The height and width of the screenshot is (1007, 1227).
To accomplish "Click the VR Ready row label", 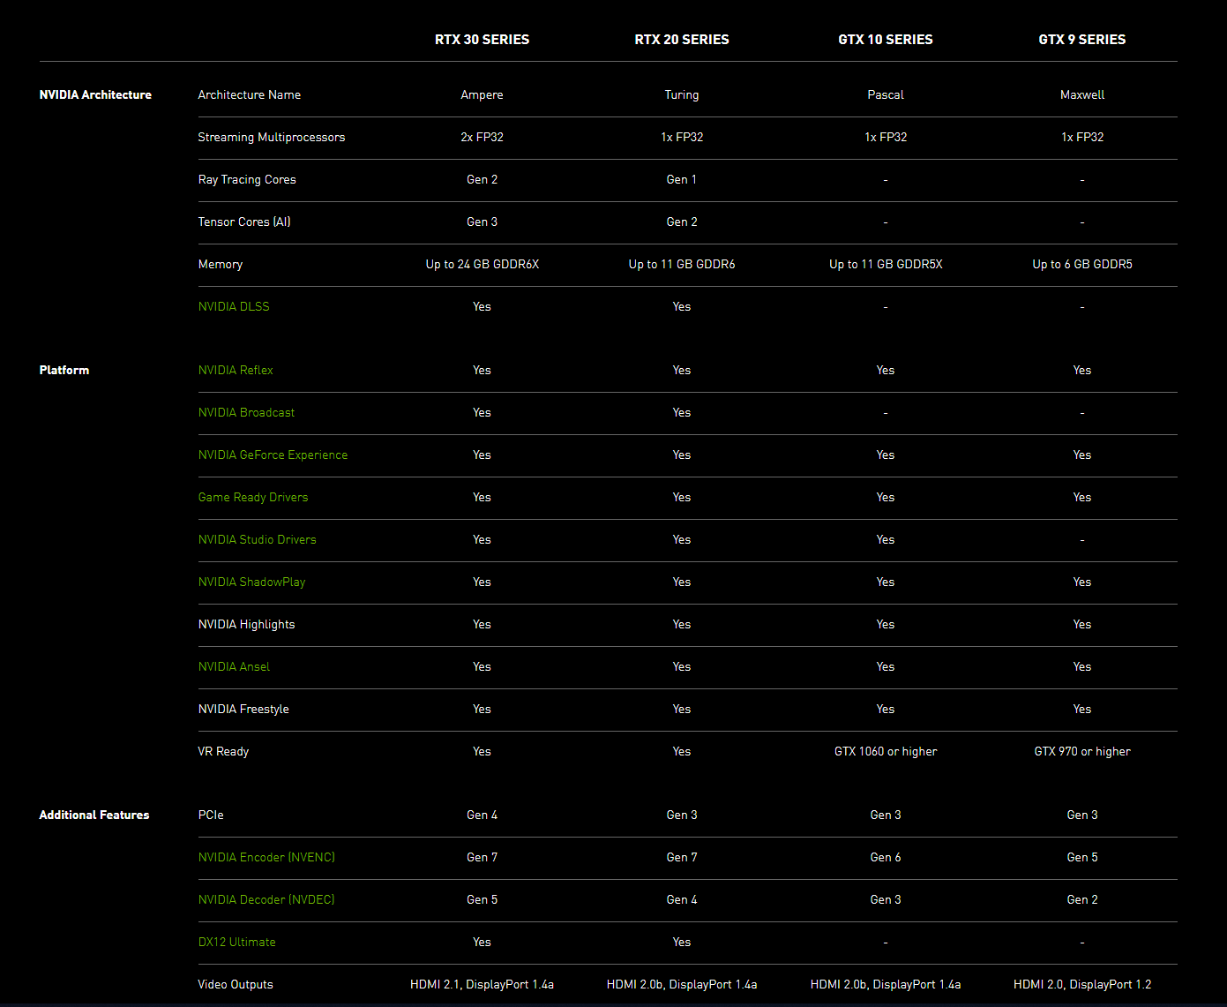I will pyautogui.click(x=224, y=751).
